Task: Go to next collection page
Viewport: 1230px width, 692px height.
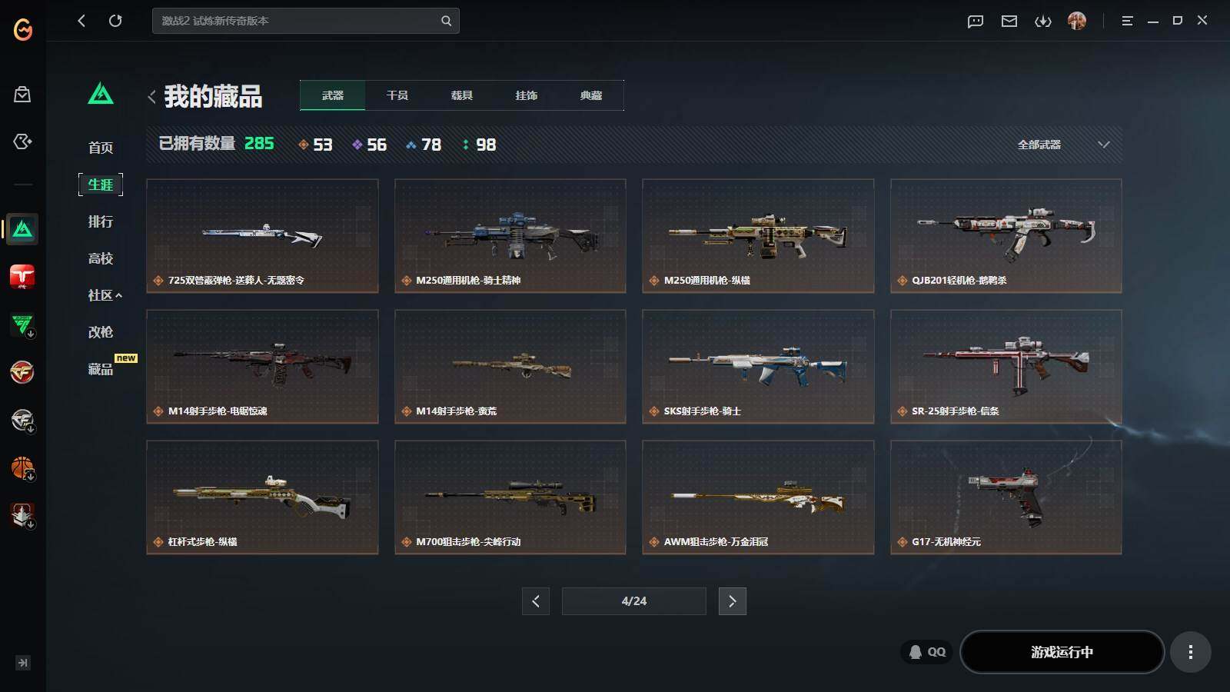Action: pyautogui.click(x=732, y=601)
